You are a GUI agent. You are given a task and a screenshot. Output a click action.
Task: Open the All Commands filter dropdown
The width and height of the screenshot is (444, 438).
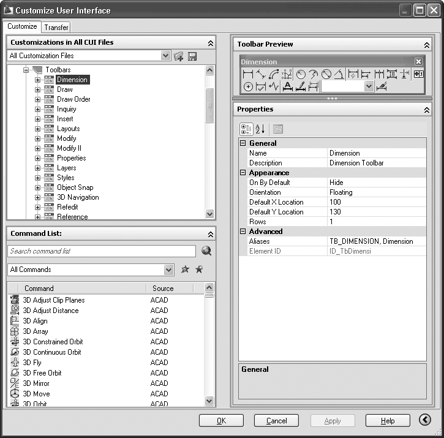pos(169,270)
